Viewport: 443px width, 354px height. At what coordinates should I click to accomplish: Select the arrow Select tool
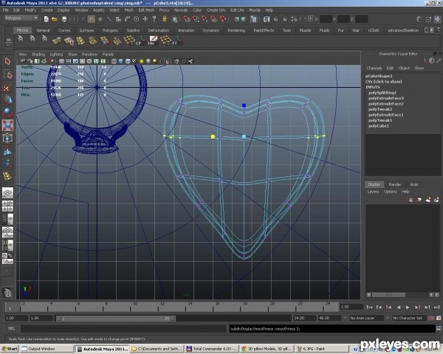point(7,61)
